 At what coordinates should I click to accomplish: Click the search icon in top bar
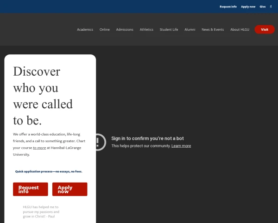271,7
